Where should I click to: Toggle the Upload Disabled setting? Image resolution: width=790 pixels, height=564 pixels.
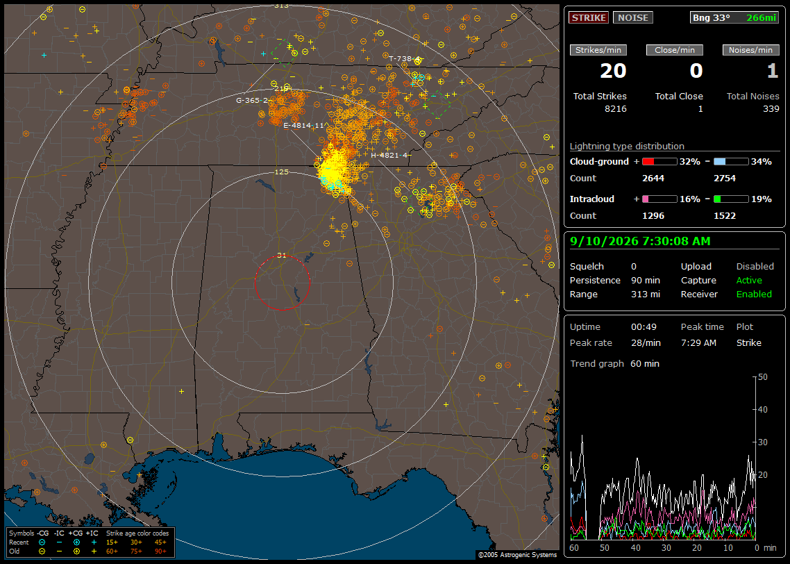point(755,267)
